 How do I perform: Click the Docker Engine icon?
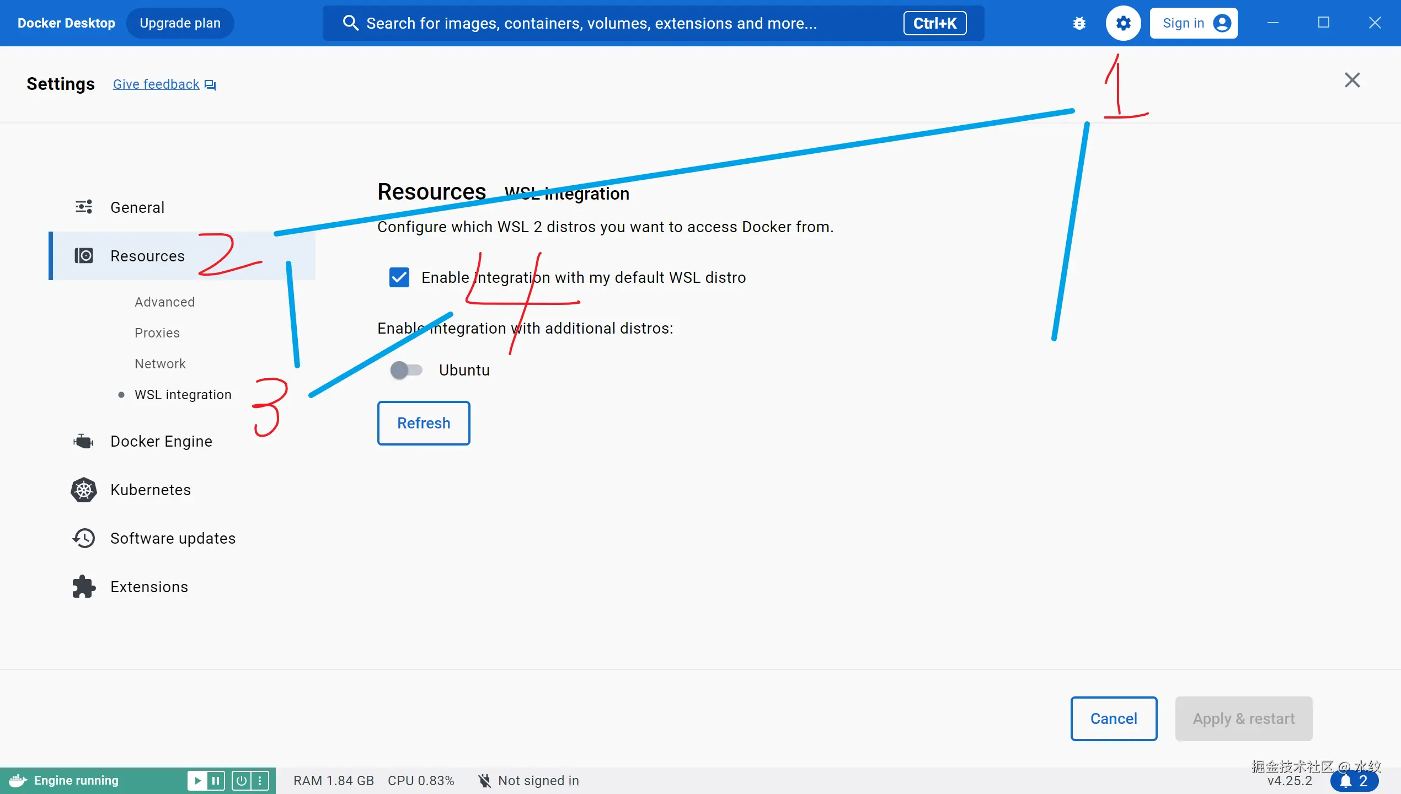click(x=84, y=441)
